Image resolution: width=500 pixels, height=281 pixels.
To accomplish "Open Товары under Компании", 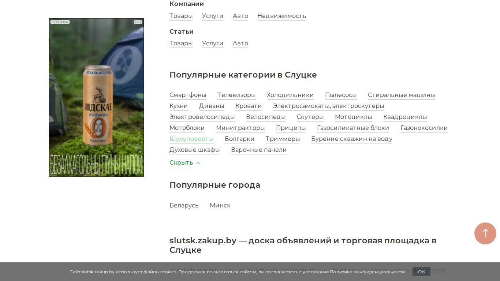I will 181,16.
